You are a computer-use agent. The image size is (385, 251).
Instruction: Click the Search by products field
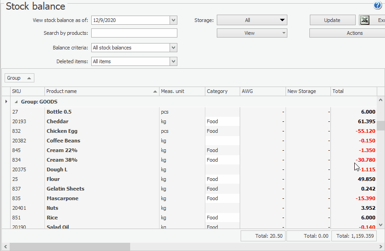tap(134, 33)
